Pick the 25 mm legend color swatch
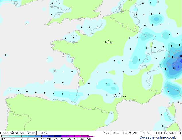This screenshot has height=140, width=182. [58, 136]
